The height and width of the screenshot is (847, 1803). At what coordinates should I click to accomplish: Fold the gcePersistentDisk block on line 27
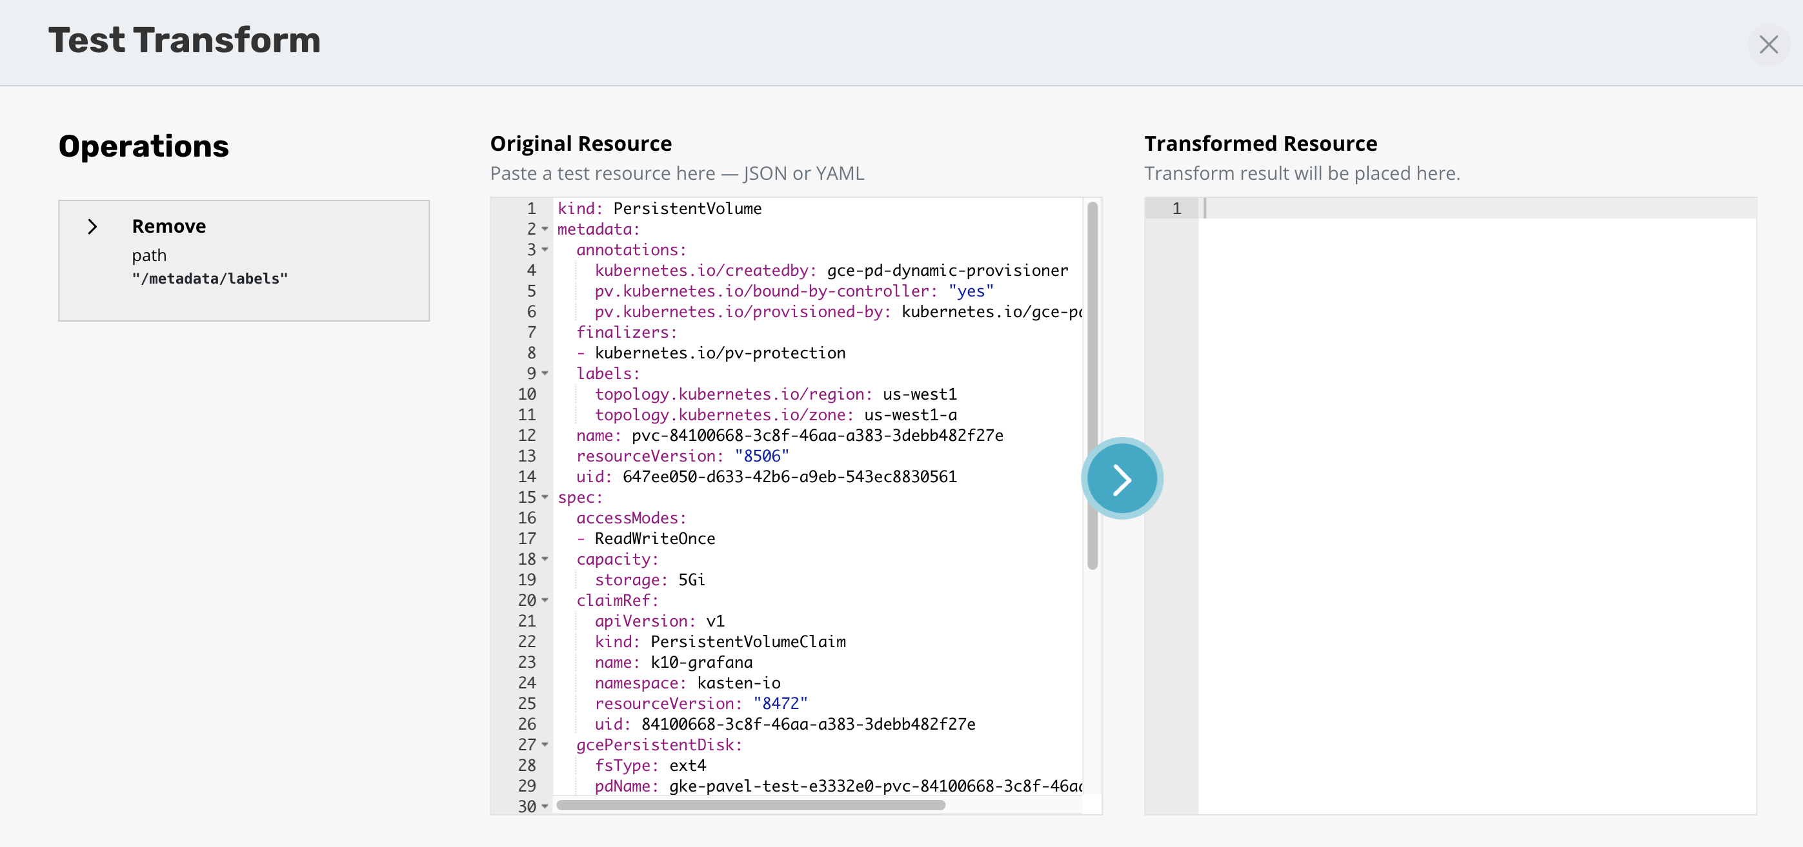545,745
